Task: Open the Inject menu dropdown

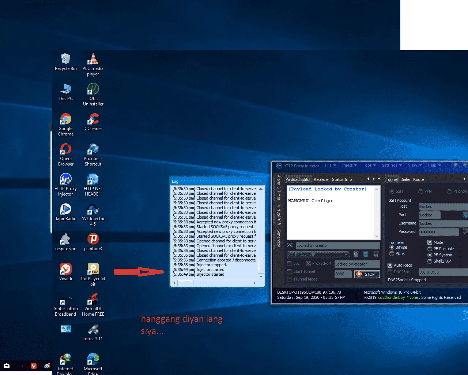Action: [x=350, y=165]
